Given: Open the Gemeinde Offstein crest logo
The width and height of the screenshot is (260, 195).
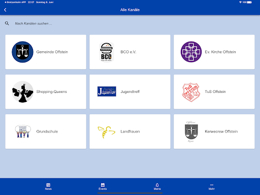Looking at the screenshot, I should (22, 52).
